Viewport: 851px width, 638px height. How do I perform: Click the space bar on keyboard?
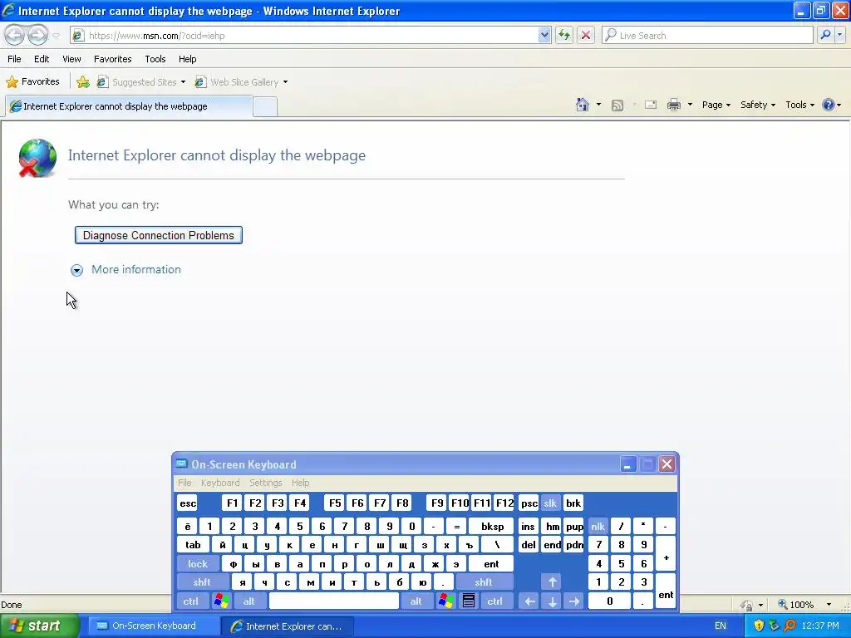click(334, 601)
